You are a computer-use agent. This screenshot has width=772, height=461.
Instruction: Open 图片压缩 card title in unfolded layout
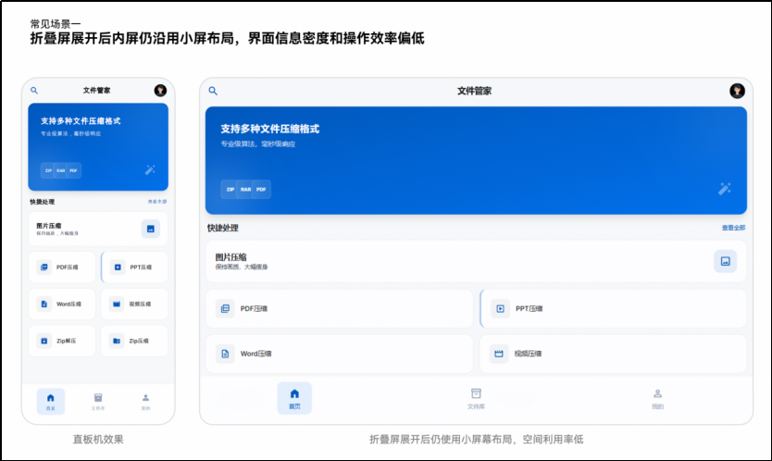(x=230, y=257)
